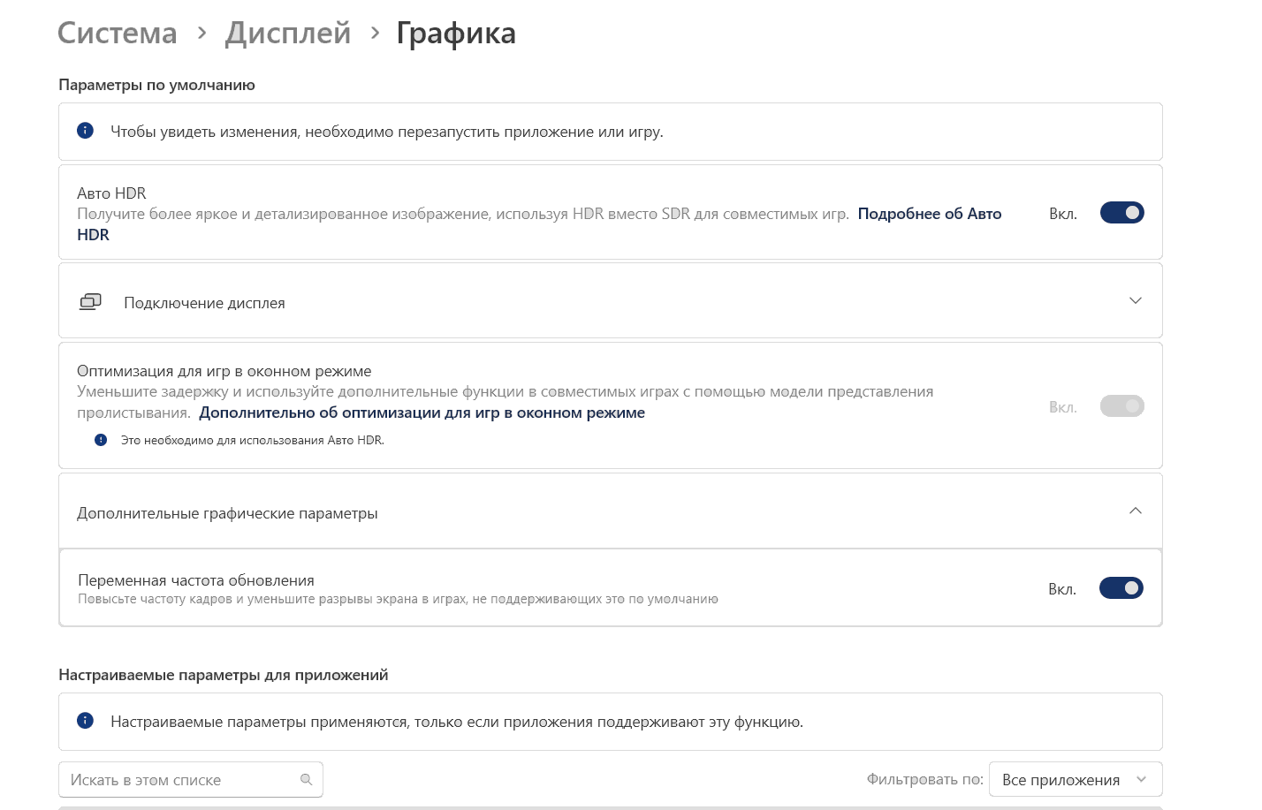
Task: Click the search magnifier icon
Action: click(x=307, y=780)
